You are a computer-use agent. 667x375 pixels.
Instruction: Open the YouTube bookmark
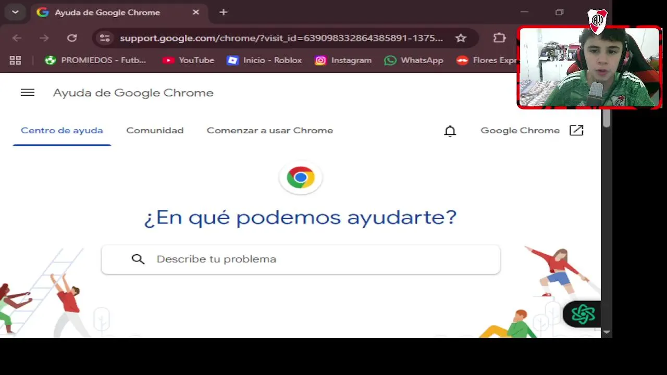click(x=188, y=60)
